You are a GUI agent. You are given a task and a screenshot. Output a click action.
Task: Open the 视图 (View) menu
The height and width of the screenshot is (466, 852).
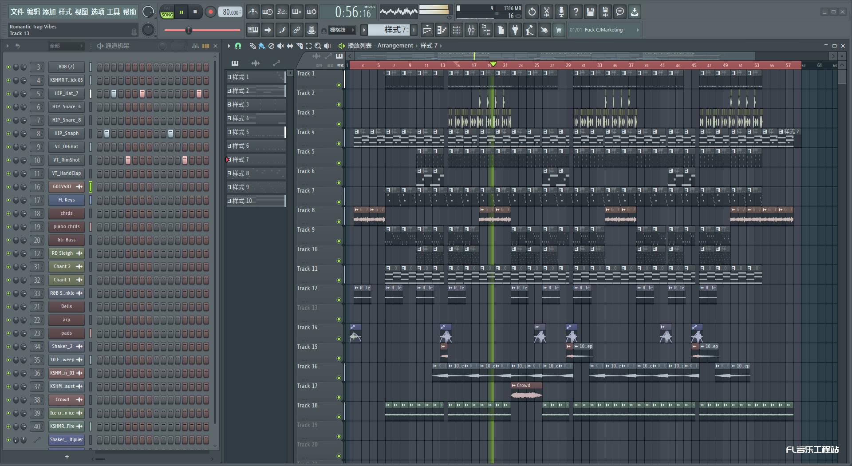coord(81,12)
